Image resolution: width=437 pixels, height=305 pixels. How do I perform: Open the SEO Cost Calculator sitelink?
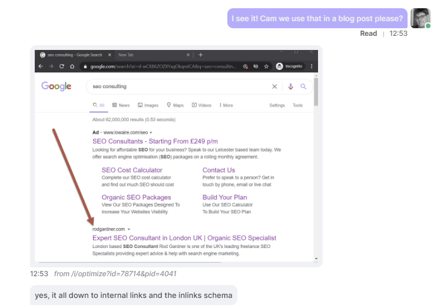click(132, 170)
